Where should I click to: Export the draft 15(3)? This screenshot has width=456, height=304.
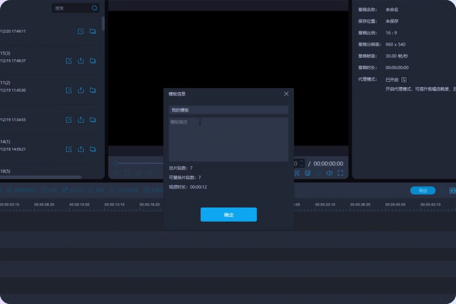tap(81, 61)
